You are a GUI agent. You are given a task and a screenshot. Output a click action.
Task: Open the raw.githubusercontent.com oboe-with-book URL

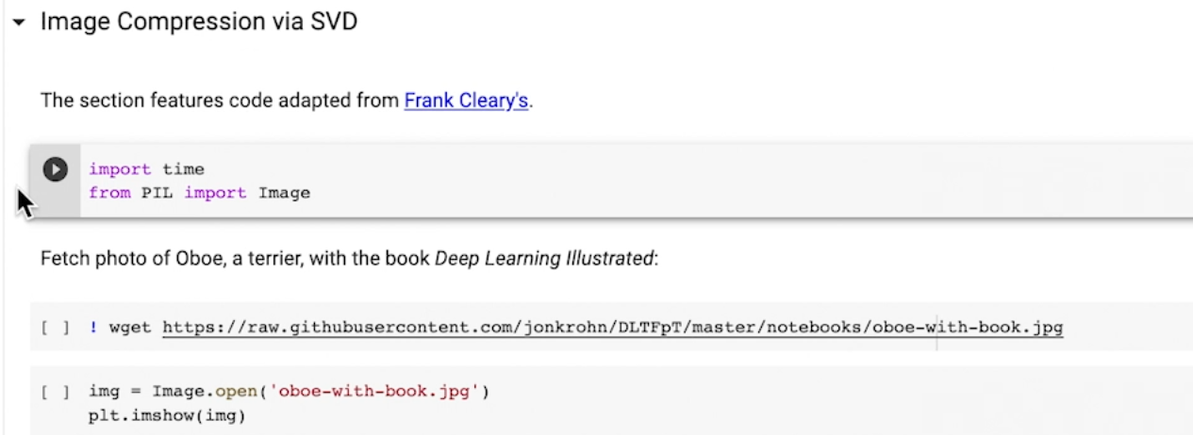[612, 328]
